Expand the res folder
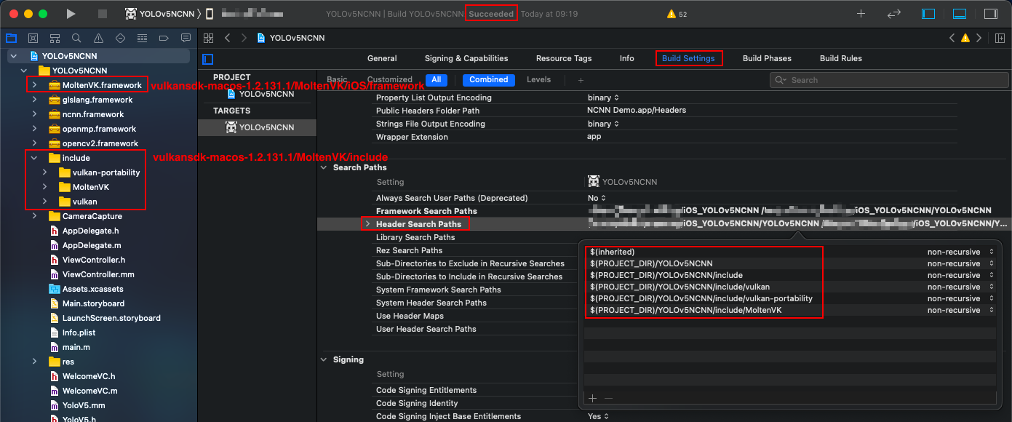This screenshot has width=1012, height=422. 34,362
